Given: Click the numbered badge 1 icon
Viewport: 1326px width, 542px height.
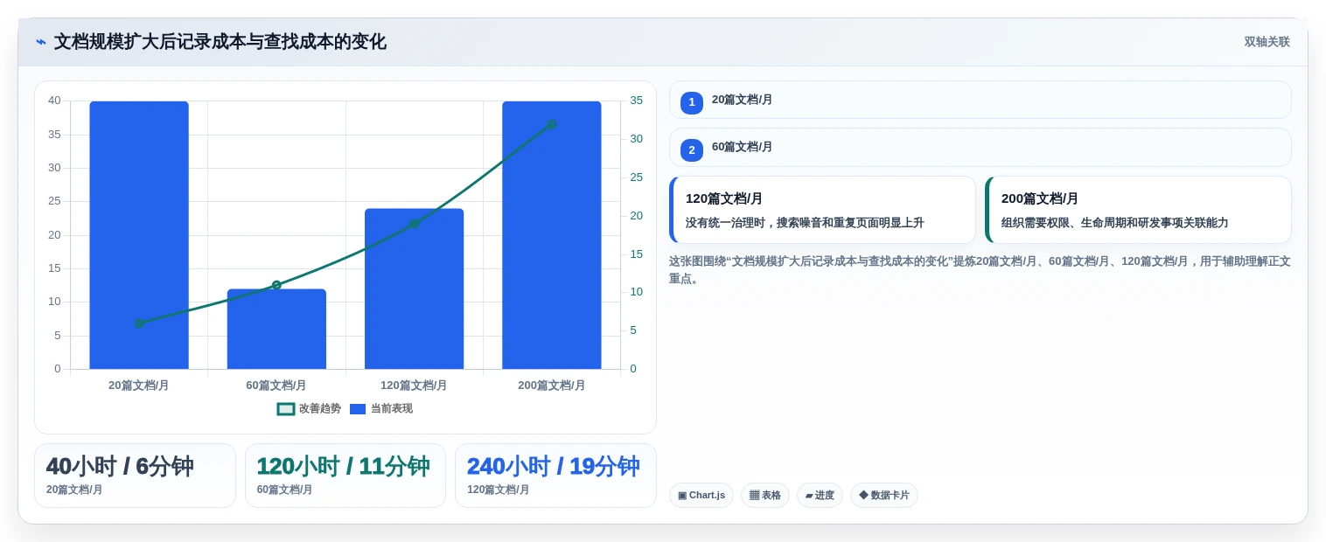Looking at the screenshot, I should coord(692,103).
